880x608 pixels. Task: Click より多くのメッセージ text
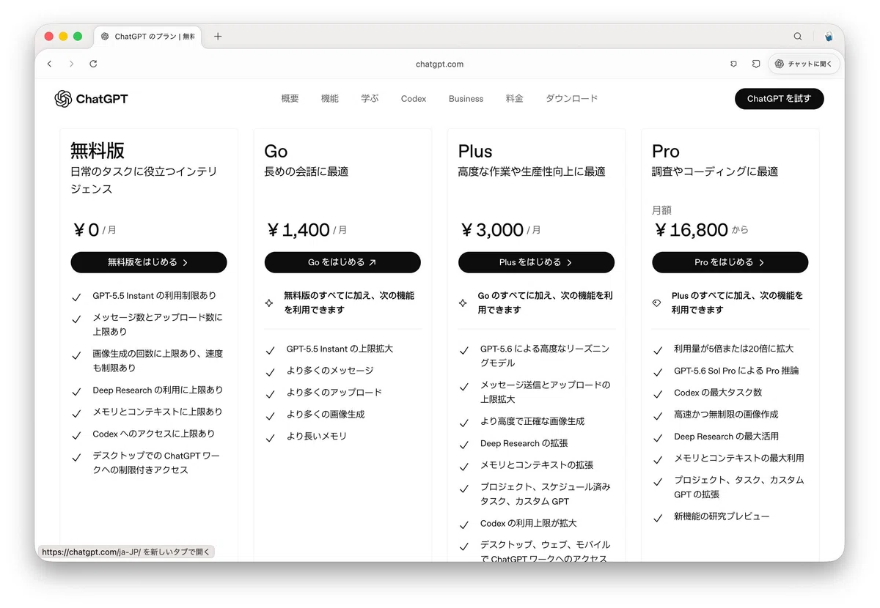pos(330,371)
